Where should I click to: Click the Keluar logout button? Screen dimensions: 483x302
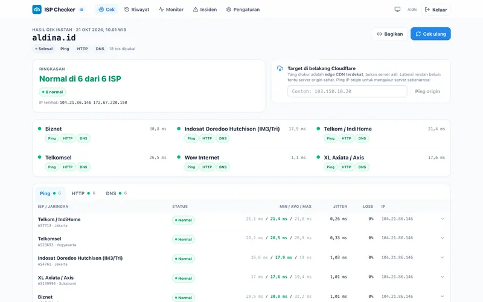pos(435,10)
